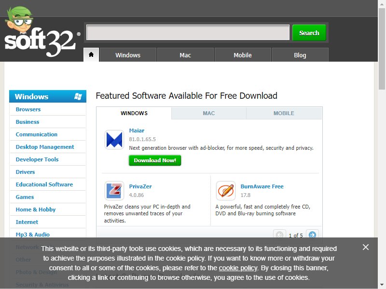
Task: Open Browsers category in sidebar
Action: coord(28,109)
